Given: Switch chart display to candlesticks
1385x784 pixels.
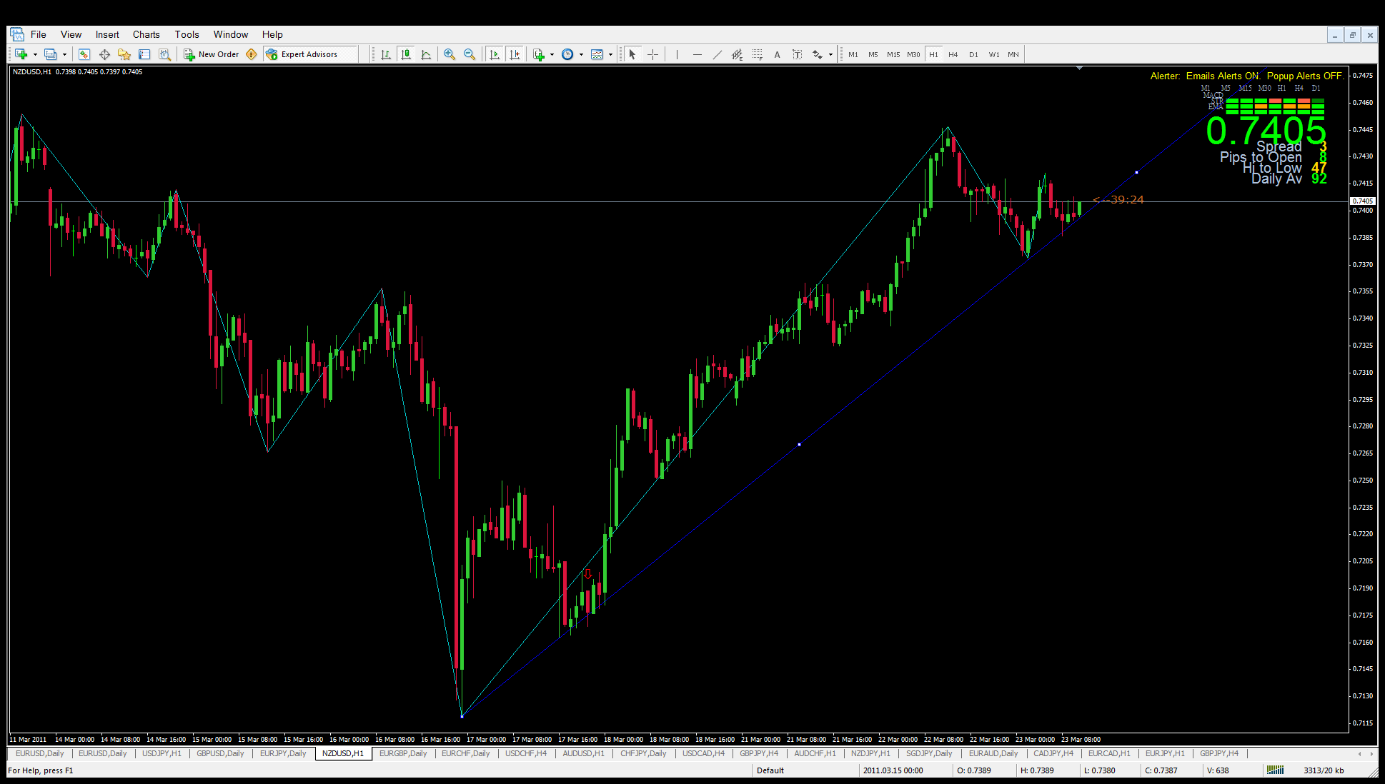Looking at the screenshot, I should click(x=406, y=54).
